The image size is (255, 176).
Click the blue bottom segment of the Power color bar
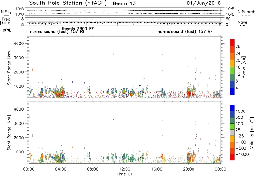coord(232,91)
